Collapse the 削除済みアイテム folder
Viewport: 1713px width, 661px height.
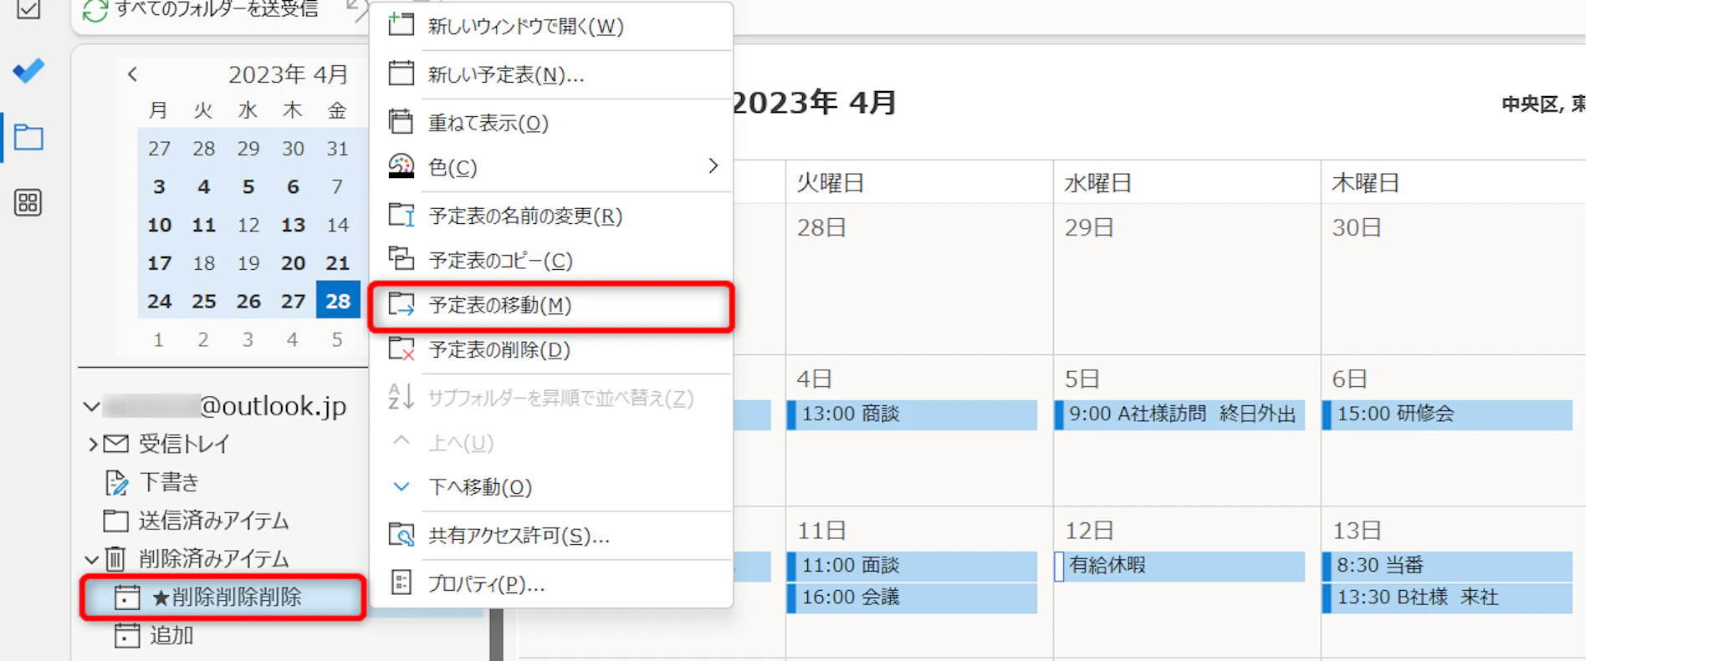91,559
